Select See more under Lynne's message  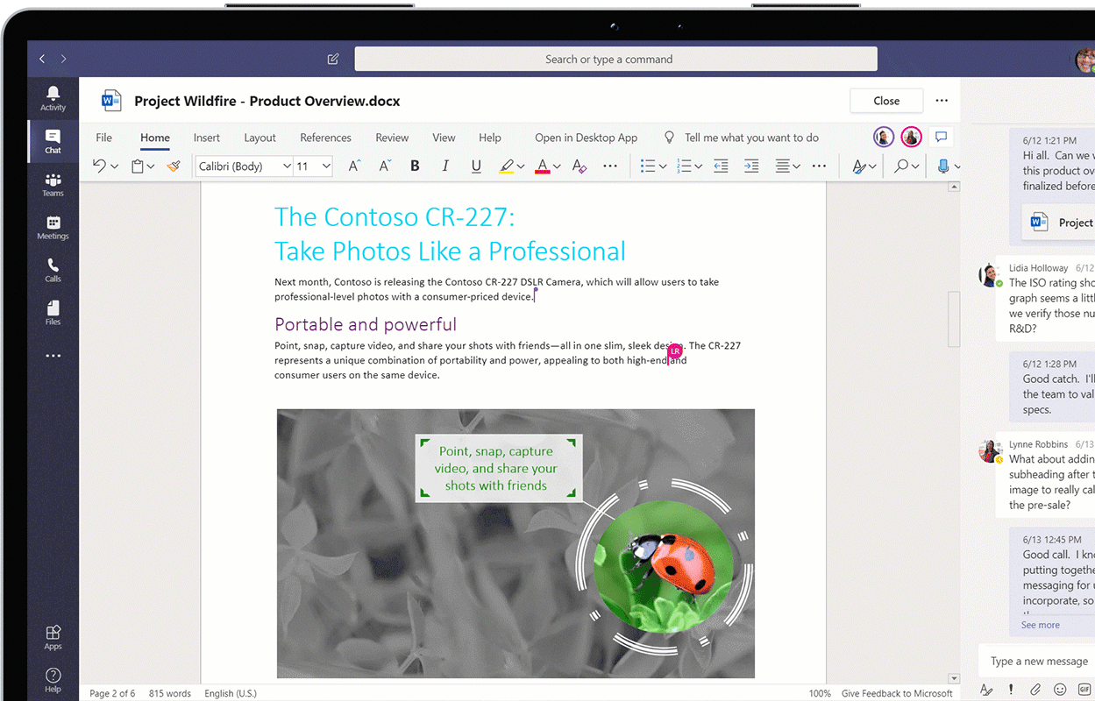[1040, 625]
